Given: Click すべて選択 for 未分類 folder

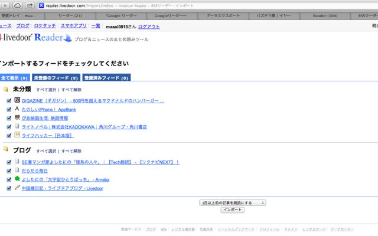Looking at the screenshot, I should [x=46, y=90].
